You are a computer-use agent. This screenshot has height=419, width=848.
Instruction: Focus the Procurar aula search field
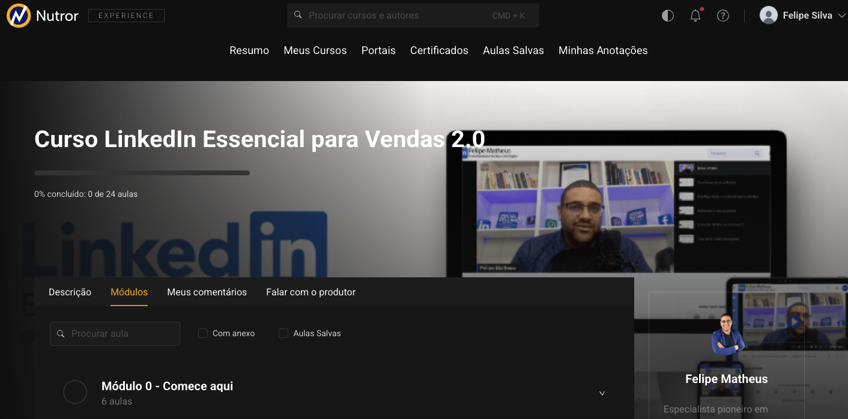click(115, 334)
